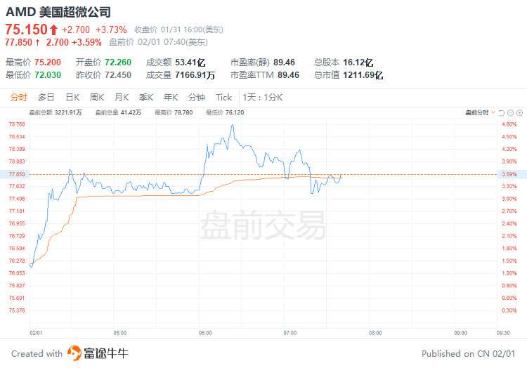The image size is (527, 368).
Task: Click the pre-market price 77.850
Action: (18, 42)
